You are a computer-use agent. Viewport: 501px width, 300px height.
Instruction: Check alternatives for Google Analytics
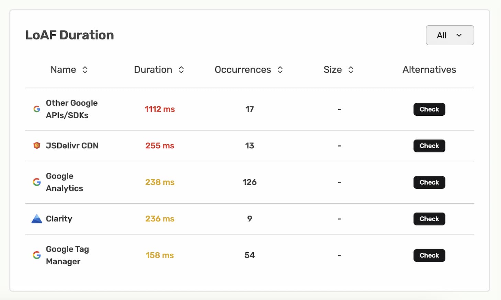pos(429,182)
